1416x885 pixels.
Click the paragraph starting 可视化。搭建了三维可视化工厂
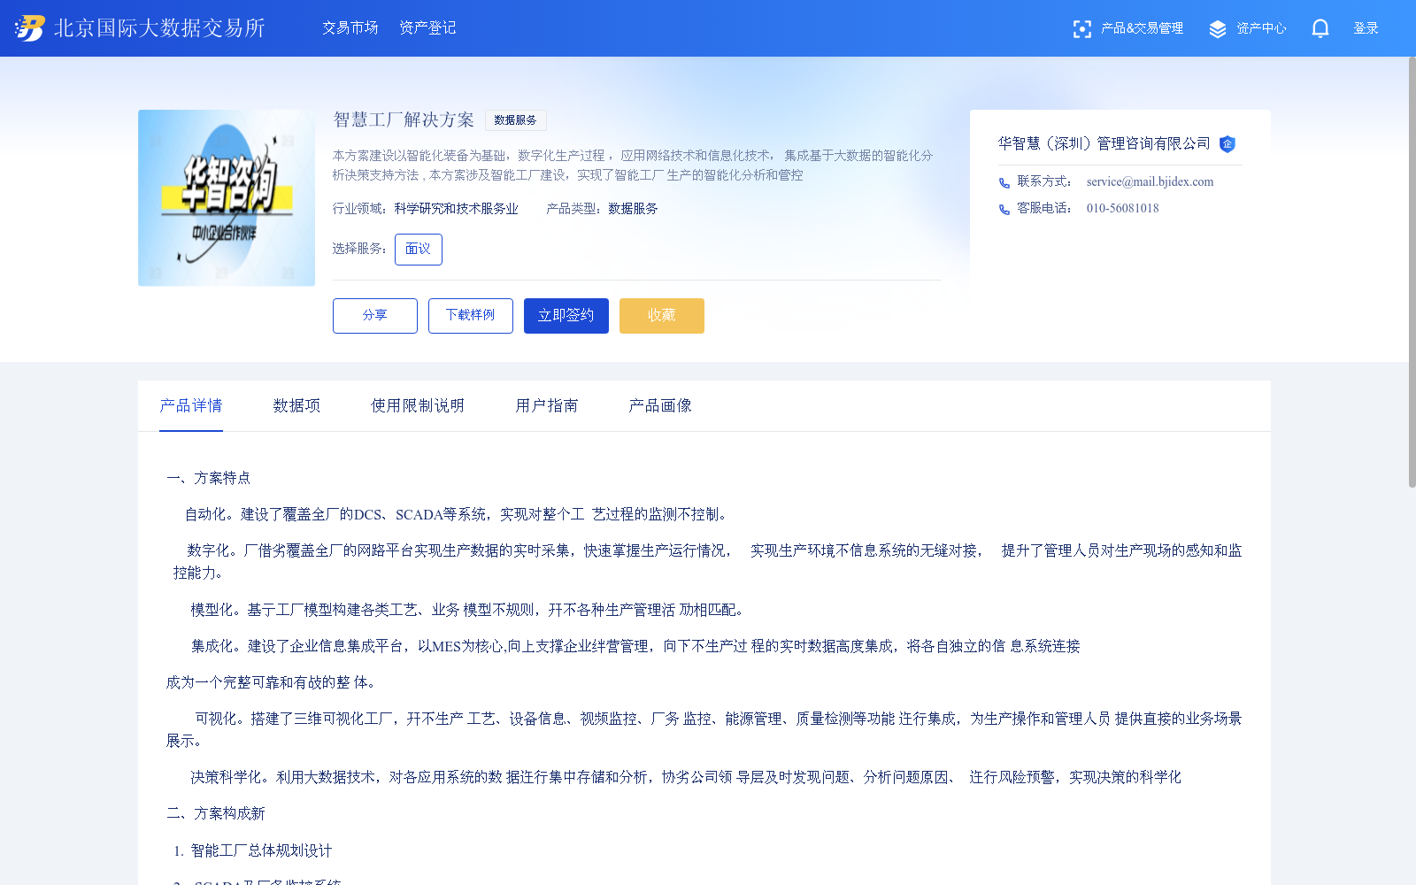tap(704, 729)
